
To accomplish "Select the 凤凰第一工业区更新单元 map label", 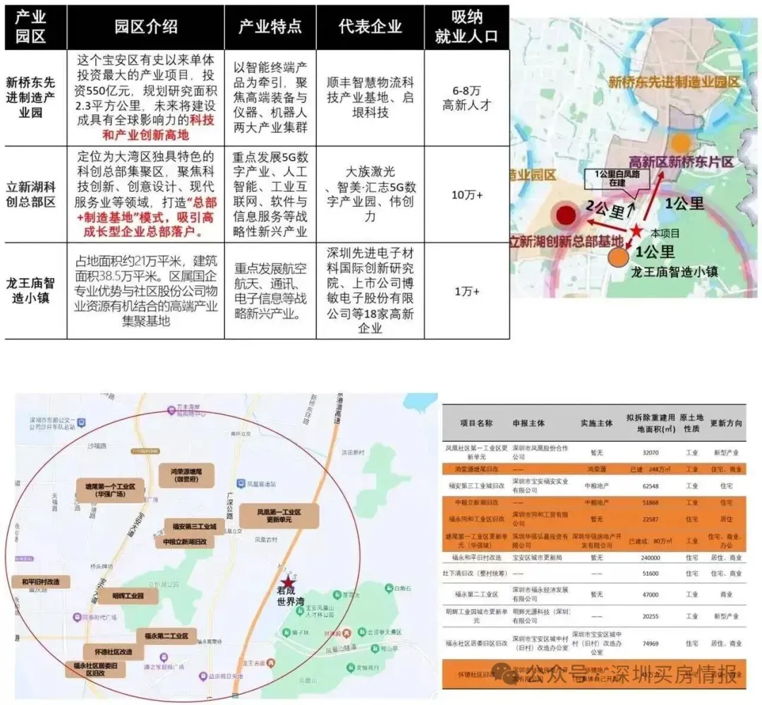I will [279, 516].
